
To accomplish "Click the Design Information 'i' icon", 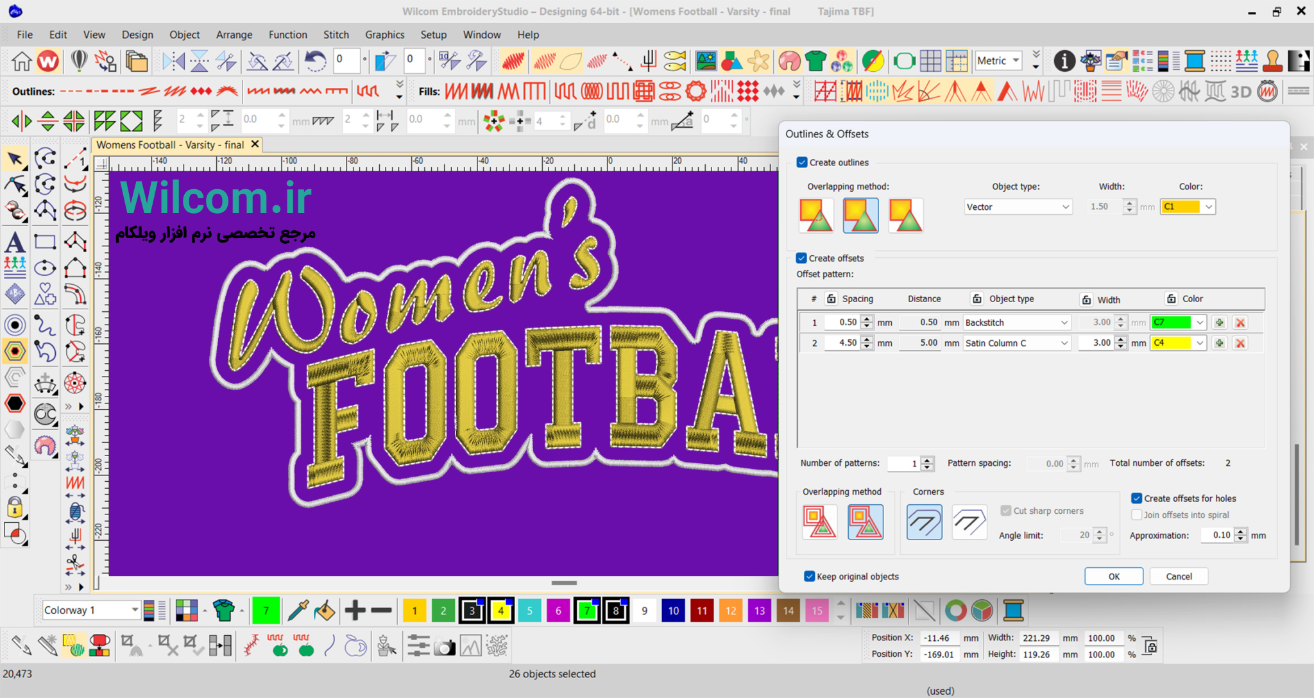I will click(x=1064, y=62).
